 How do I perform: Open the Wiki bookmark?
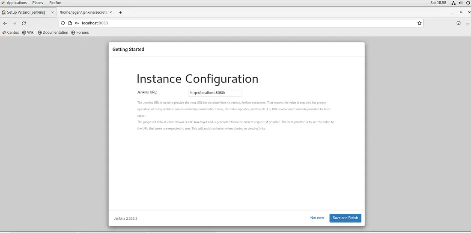28,32
